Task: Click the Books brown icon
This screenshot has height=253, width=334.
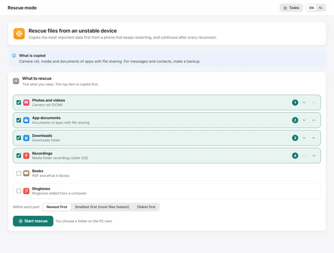Action: tap(26, 173)
